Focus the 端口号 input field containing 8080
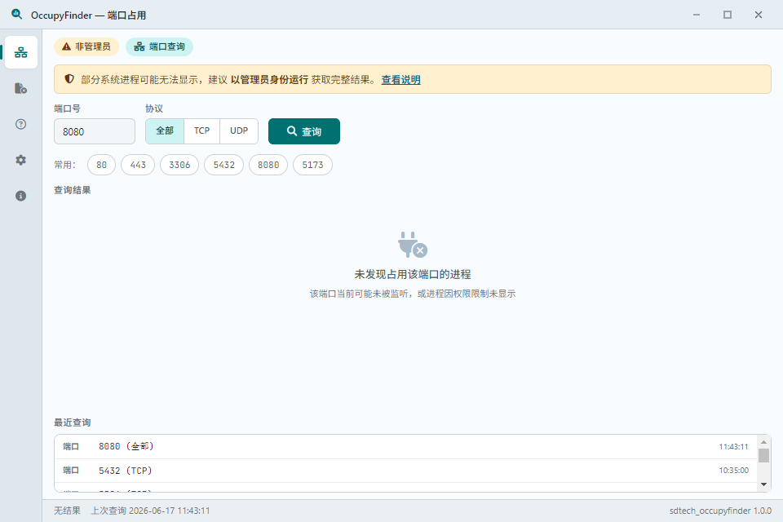 click(x=95, y=131)
